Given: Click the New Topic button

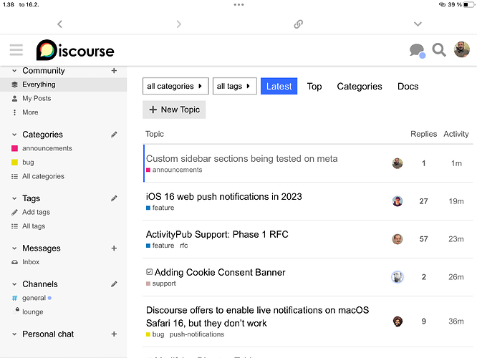Looking at the screenshot, I should pyautogui.click(x=174, y=110).
